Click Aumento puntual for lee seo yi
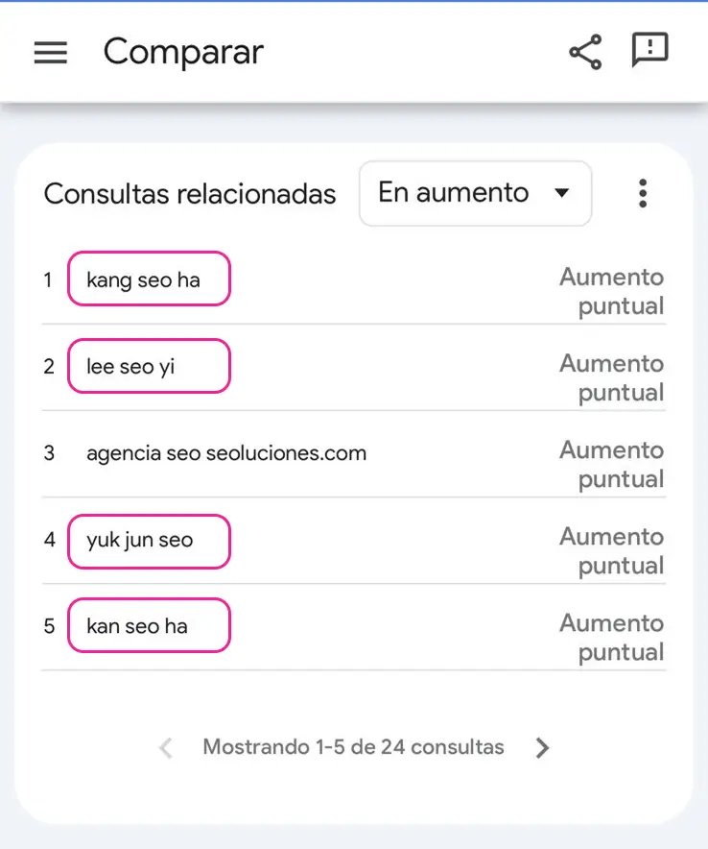Screen dimensions: 708x849 [612, 378]
